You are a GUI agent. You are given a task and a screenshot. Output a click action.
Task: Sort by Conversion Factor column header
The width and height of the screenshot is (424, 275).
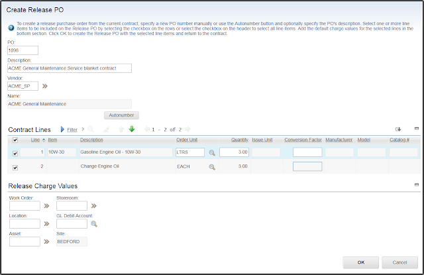(x=303, y=140)
